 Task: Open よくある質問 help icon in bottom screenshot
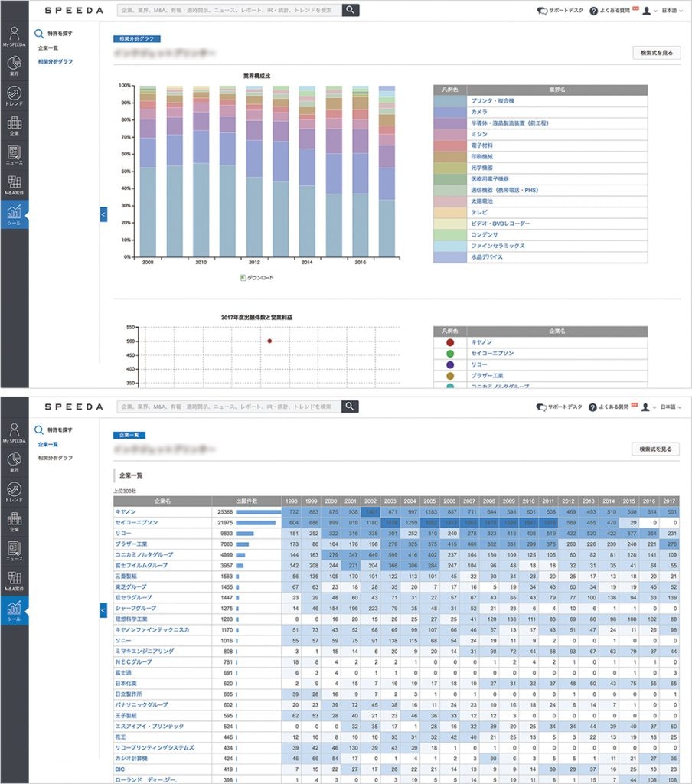(592, 407)
